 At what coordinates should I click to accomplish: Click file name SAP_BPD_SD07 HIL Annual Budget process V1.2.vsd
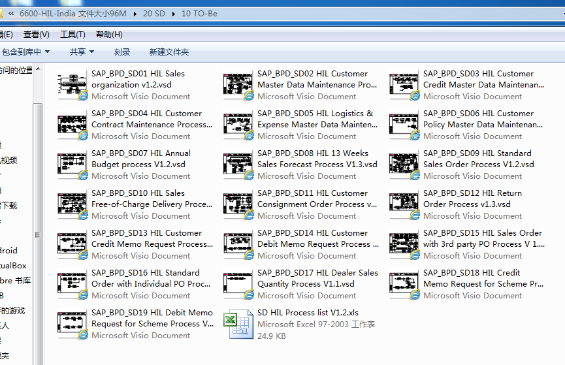pos(141,159)
